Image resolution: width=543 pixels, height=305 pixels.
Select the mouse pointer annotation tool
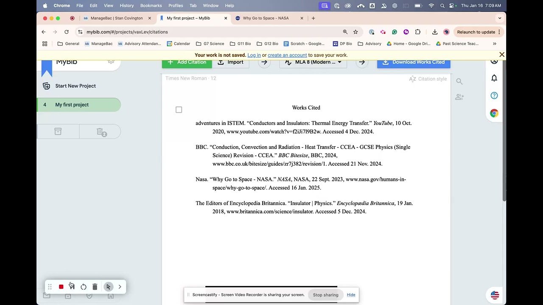[x=108, y=287]
